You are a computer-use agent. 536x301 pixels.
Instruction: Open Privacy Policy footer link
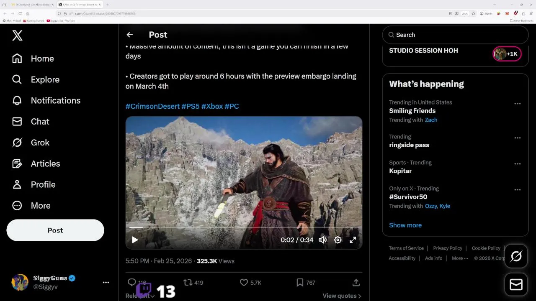click(448, 248)
